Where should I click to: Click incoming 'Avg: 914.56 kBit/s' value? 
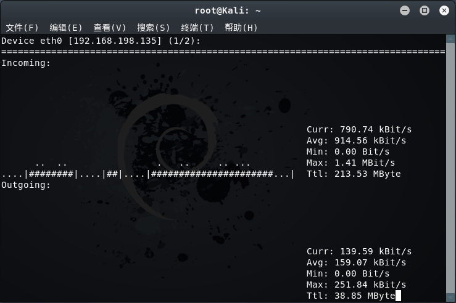pos(356,140)
